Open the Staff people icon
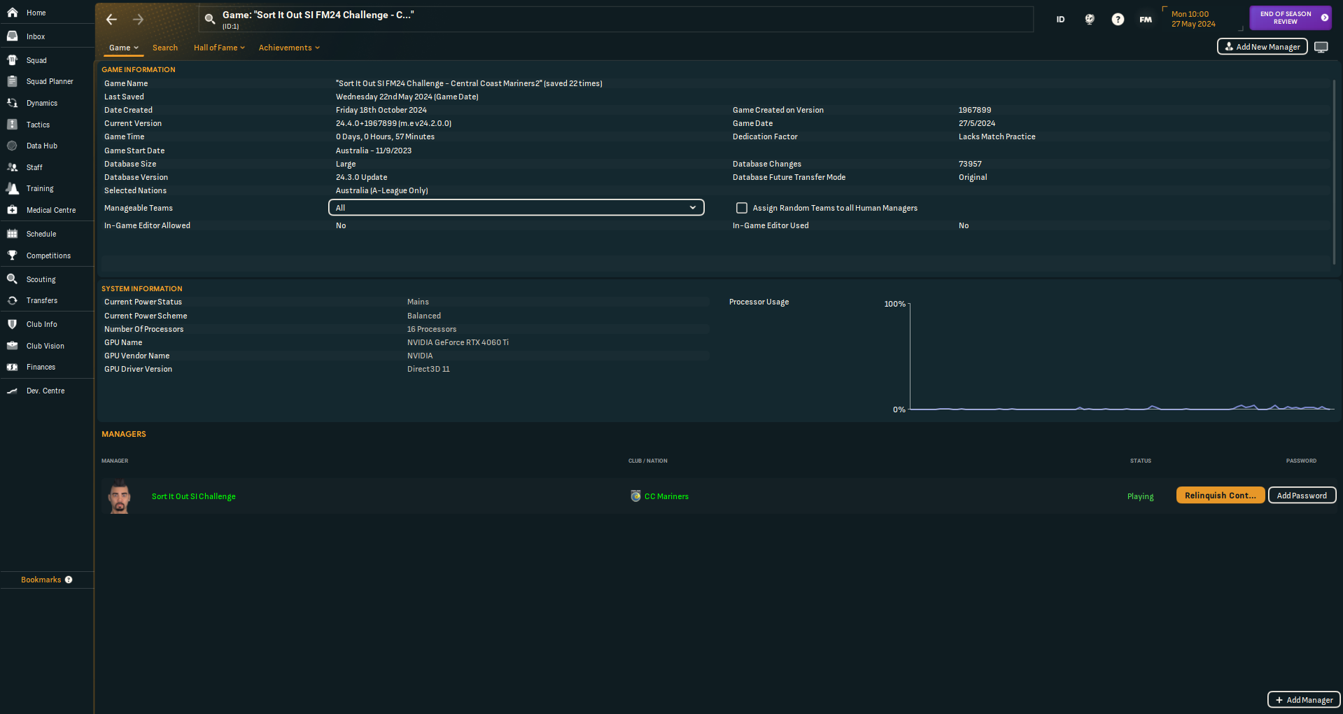 pos(12,167)
